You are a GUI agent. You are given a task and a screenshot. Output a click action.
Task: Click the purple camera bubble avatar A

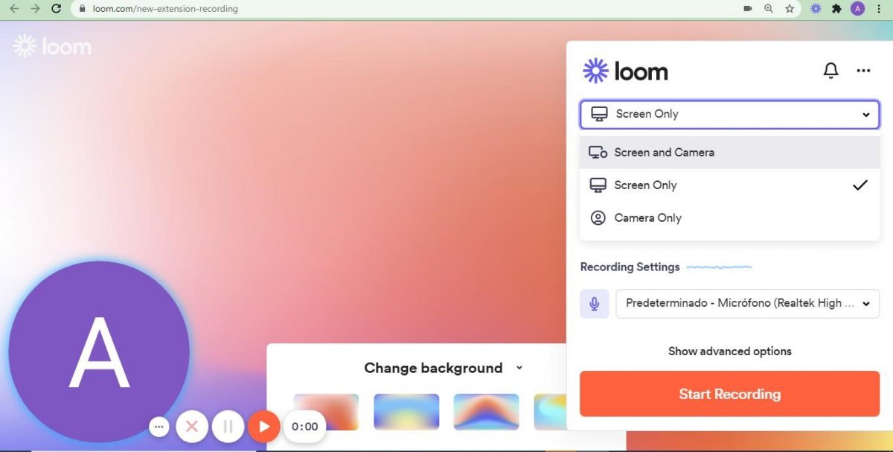(99, 351)
